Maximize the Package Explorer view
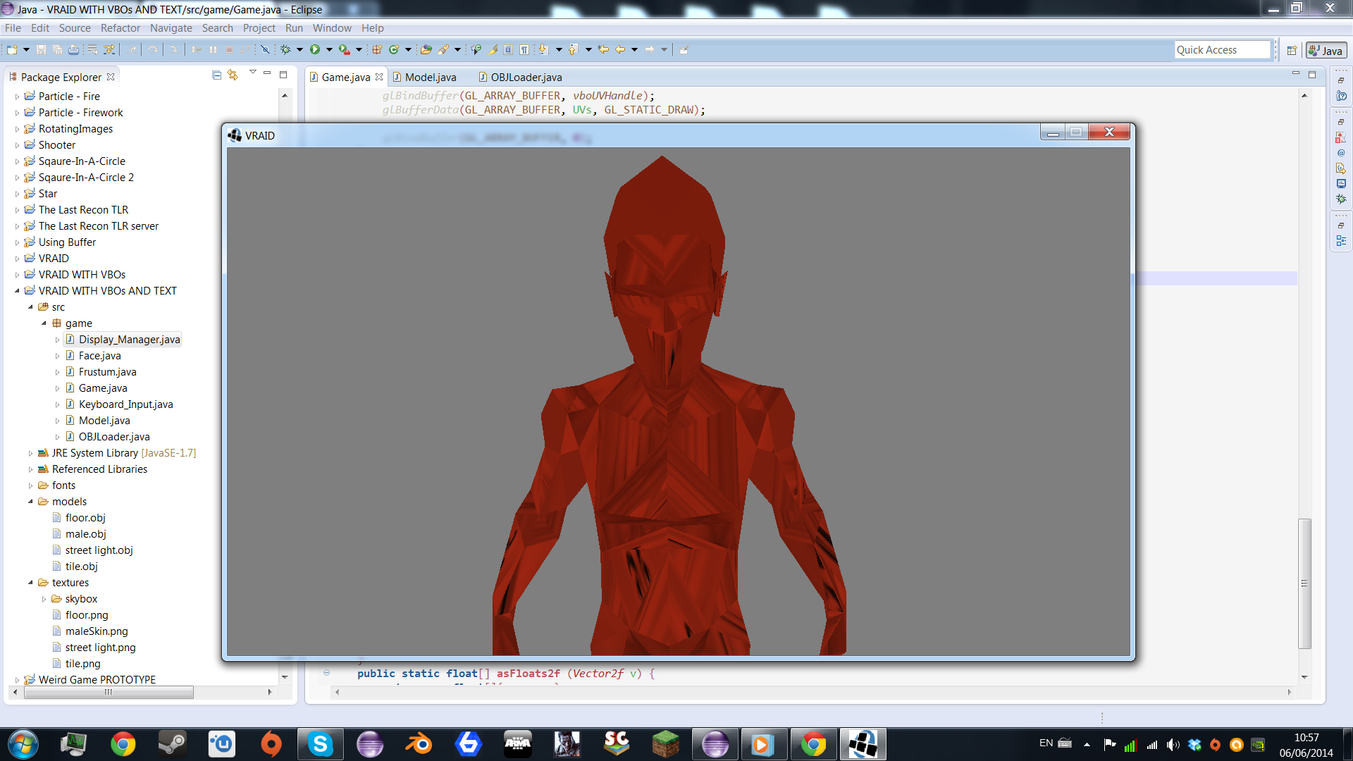This screenshot has width=1353, height=761. point(283,74)
